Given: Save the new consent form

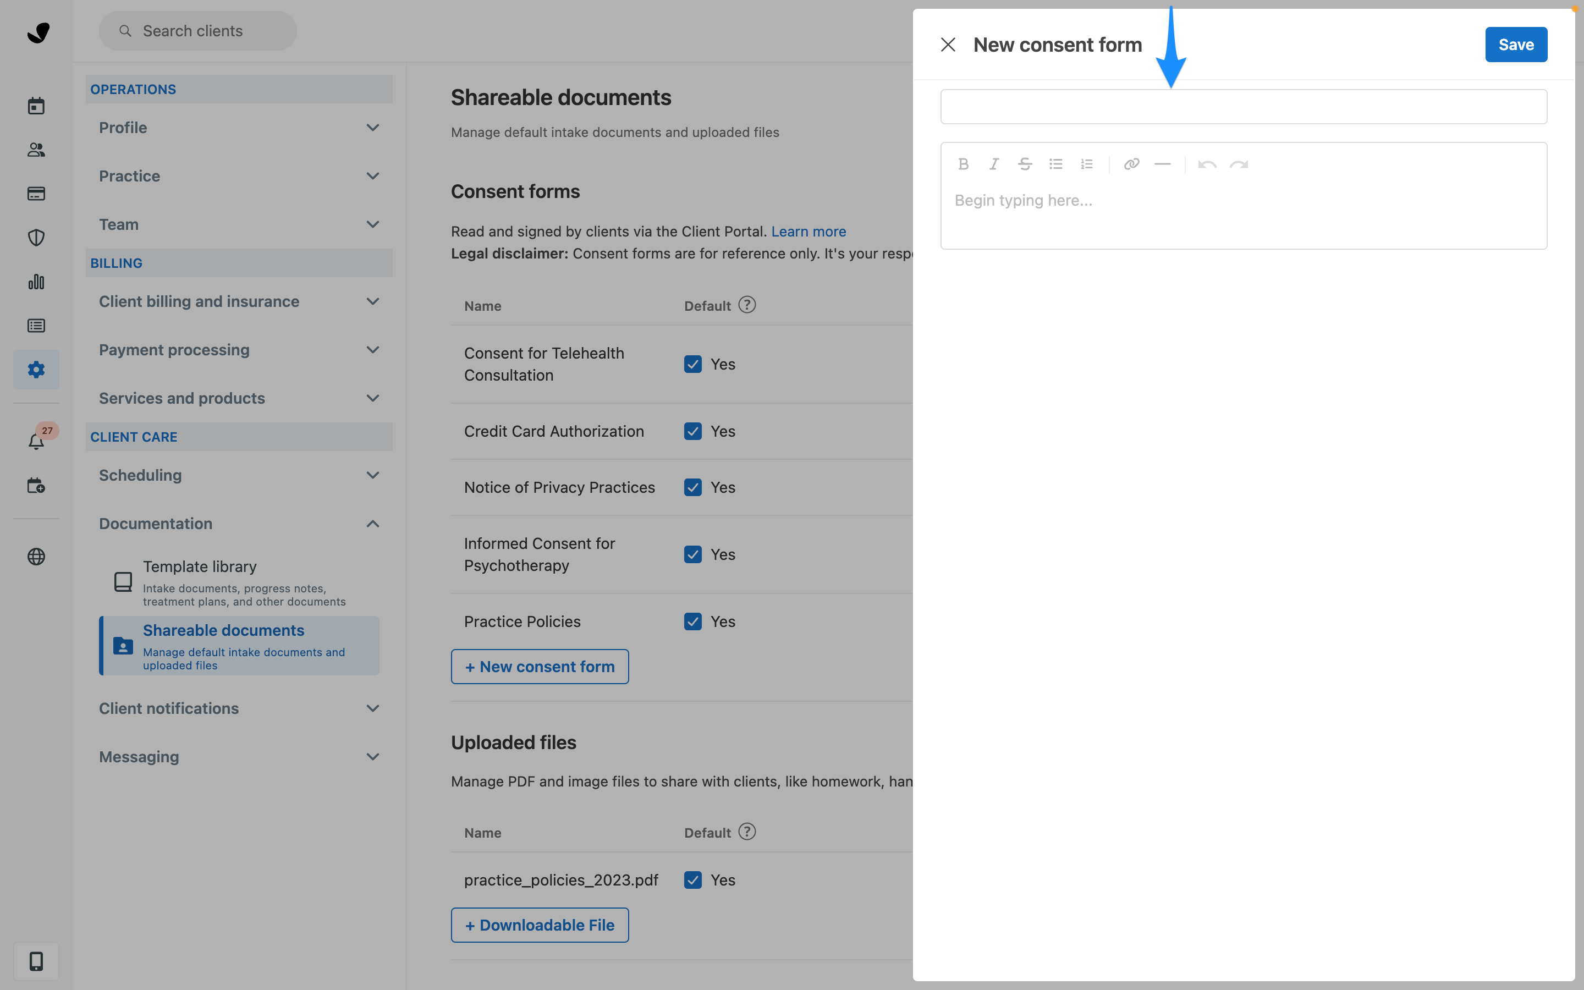Looking at the screenshot, I should tap(1516, 45).
